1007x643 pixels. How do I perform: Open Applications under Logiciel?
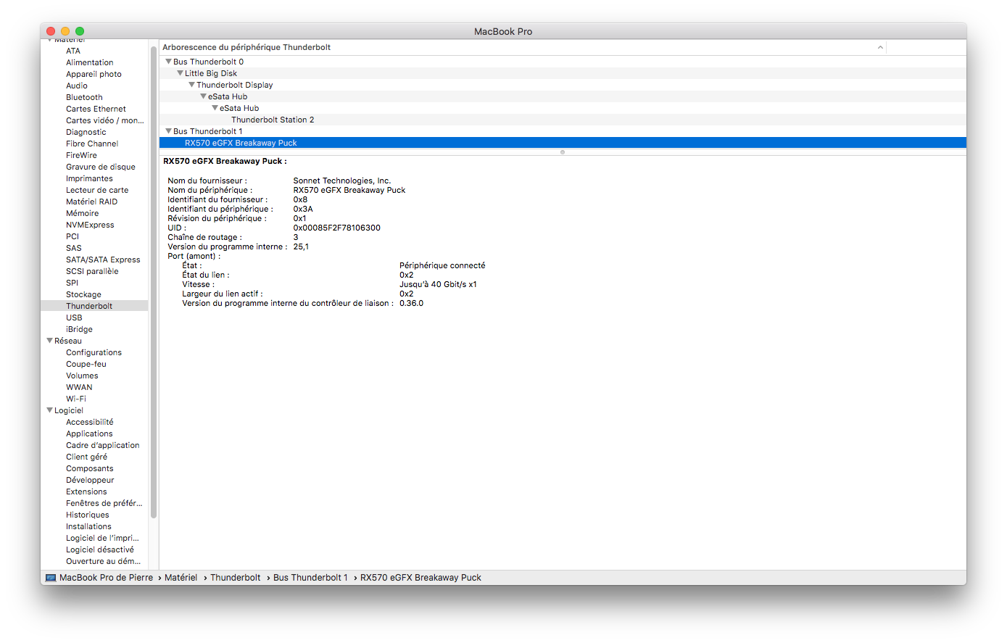[89, 433]
